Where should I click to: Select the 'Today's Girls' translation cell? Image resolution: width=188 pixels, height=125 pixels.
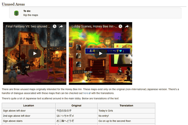click(126, 111)
